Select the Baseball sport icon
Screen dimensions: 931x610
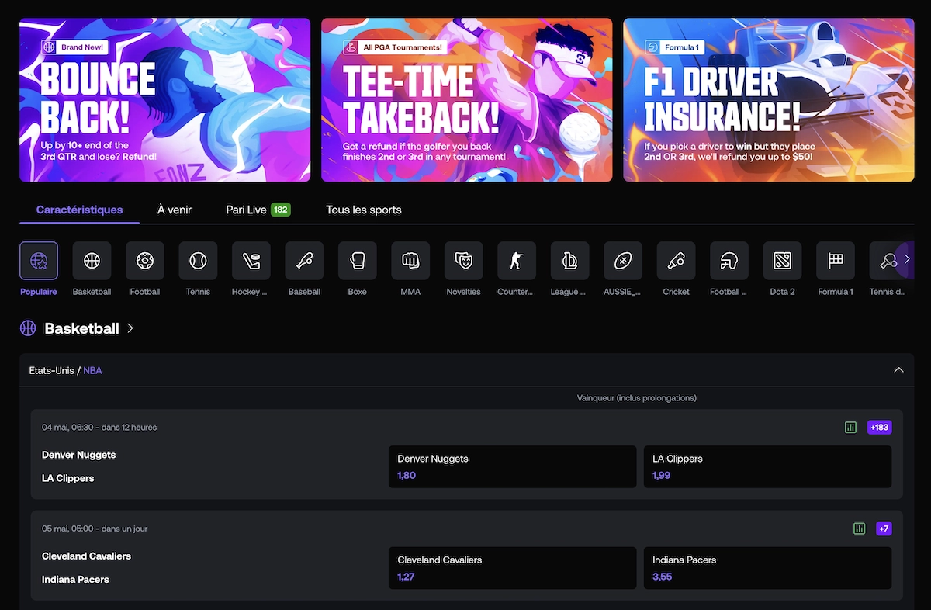click(x=304, y=261)
